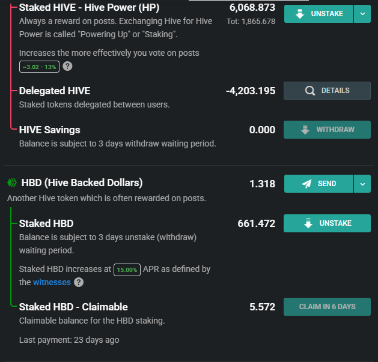The width and height of the screenshot is (378, 362).
Task: Expand the dropdown chevron next to Send
Action: tap(362, 184)
